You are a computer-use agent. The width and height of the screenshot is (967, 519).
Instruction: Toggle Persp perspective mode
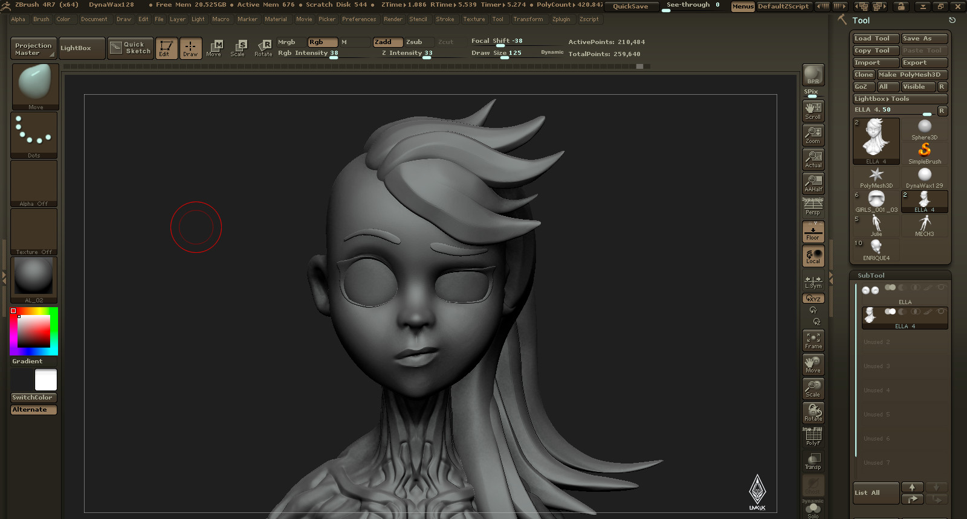point(813,208)
